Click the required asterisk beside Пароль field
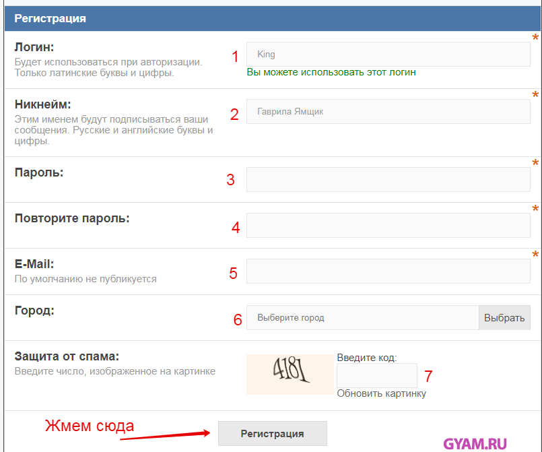Viewport: 542px width, 452px height. tap(535, 164)
